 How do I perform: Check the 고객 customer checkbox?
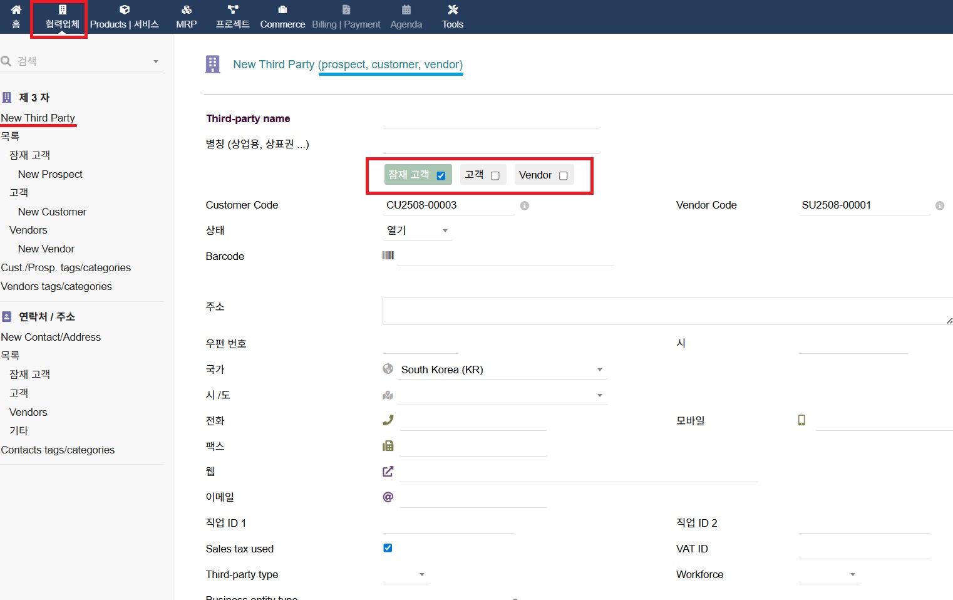[x=495, y=175]
